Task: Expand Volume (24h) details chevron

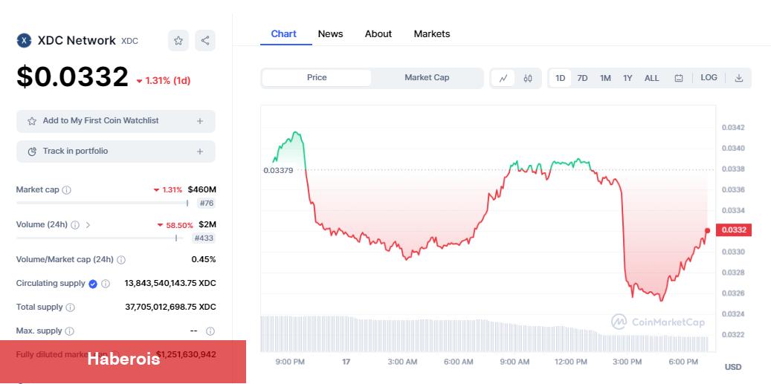Action: click(88, 225)
